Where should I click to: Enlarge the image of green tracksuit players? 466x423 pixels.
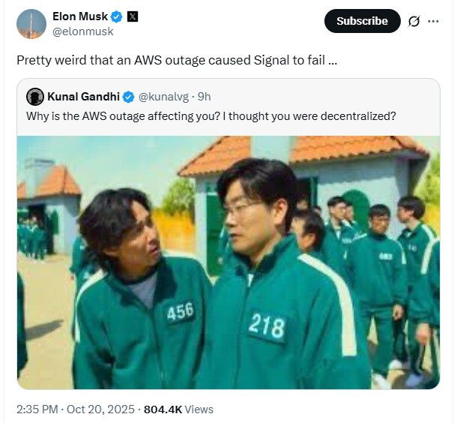click(228, 262)
